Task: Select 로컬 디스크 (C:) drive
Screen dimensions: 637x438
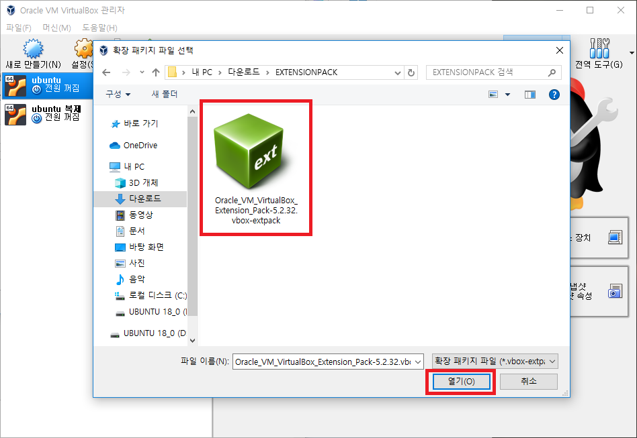Action: coord(151,296)
